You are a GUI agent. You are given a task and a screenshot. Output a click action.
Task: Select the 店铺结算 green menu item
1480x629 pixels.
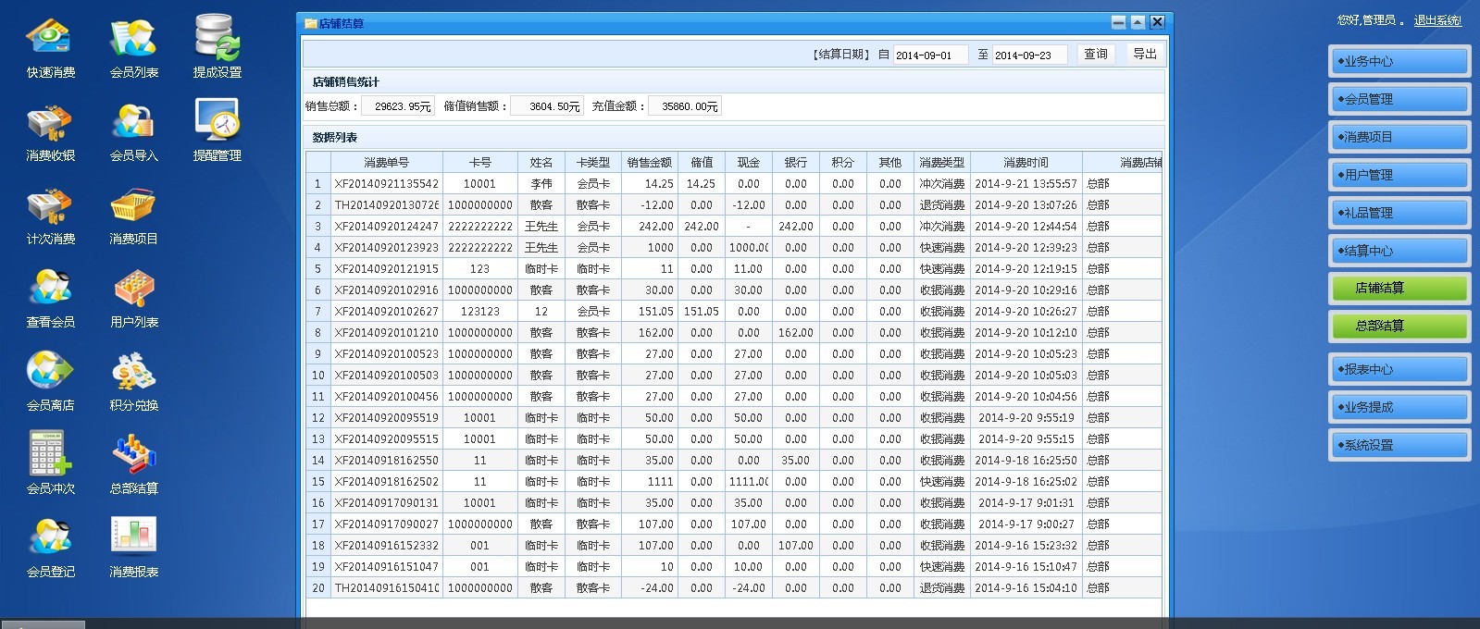tap(1399, 289)
